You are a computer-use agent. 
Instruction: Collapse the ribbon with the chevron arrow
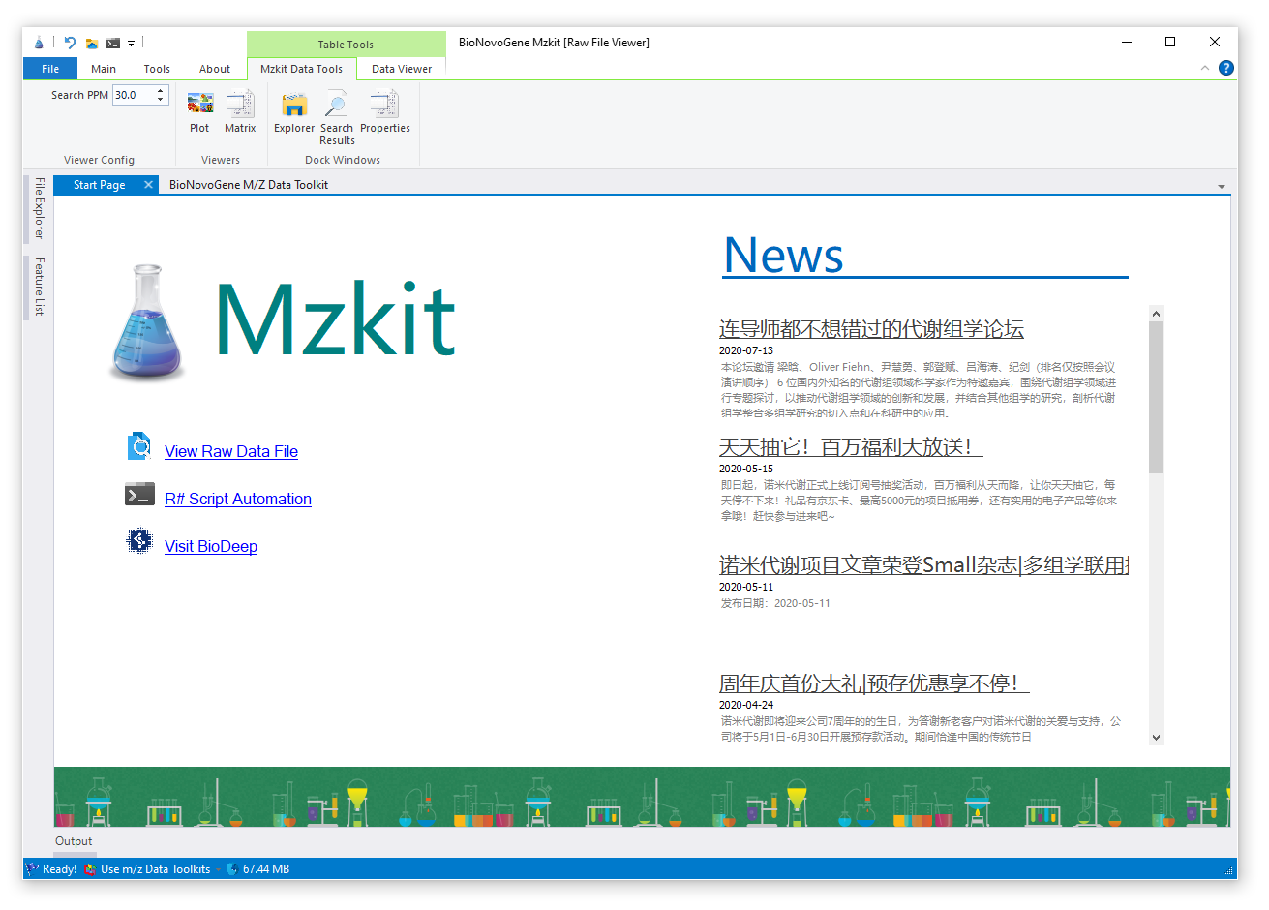[1205, 68]
